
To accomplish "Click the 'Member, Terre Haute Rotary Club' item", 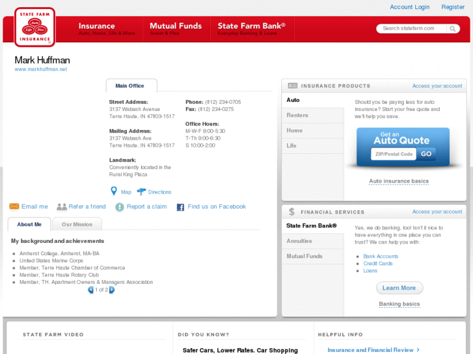I will [59, 275].
